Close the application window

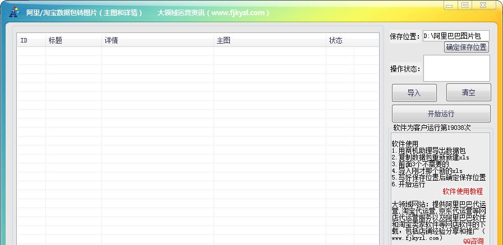click(483, 5)
